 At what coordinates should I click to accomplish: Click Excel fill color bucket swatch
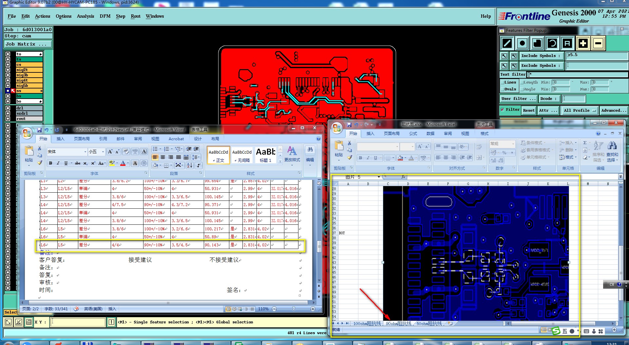400,158
